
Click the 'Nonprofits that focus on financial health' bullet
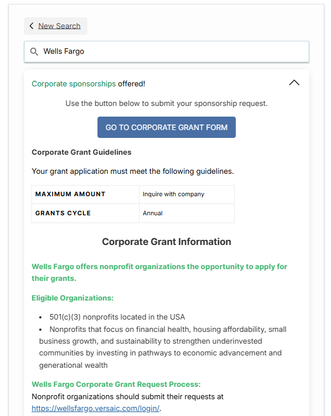tap(163, 347)
